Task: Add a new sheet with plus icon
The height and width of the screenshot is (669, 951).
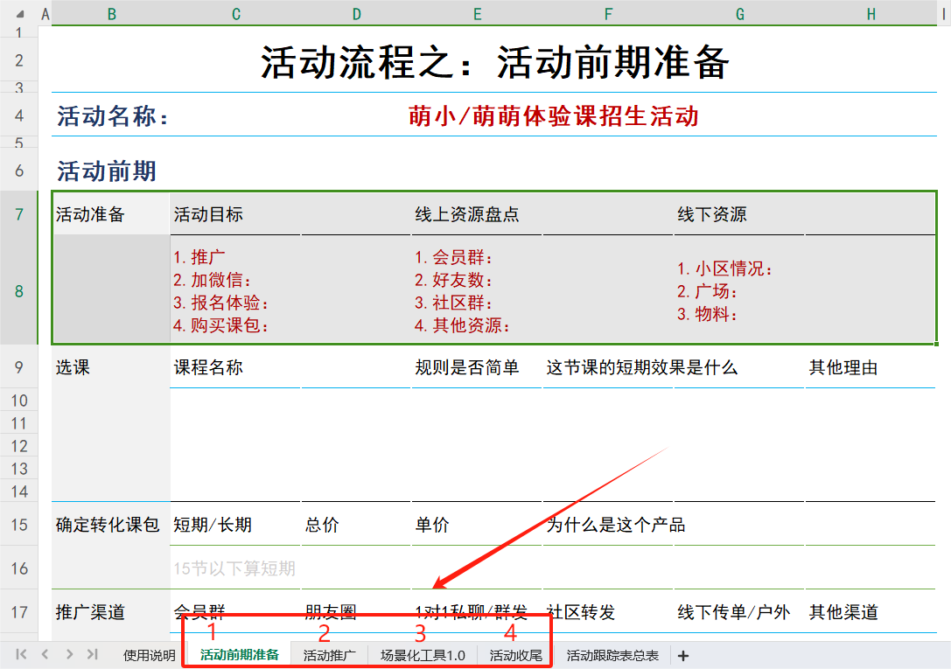Action: (683, 656)
